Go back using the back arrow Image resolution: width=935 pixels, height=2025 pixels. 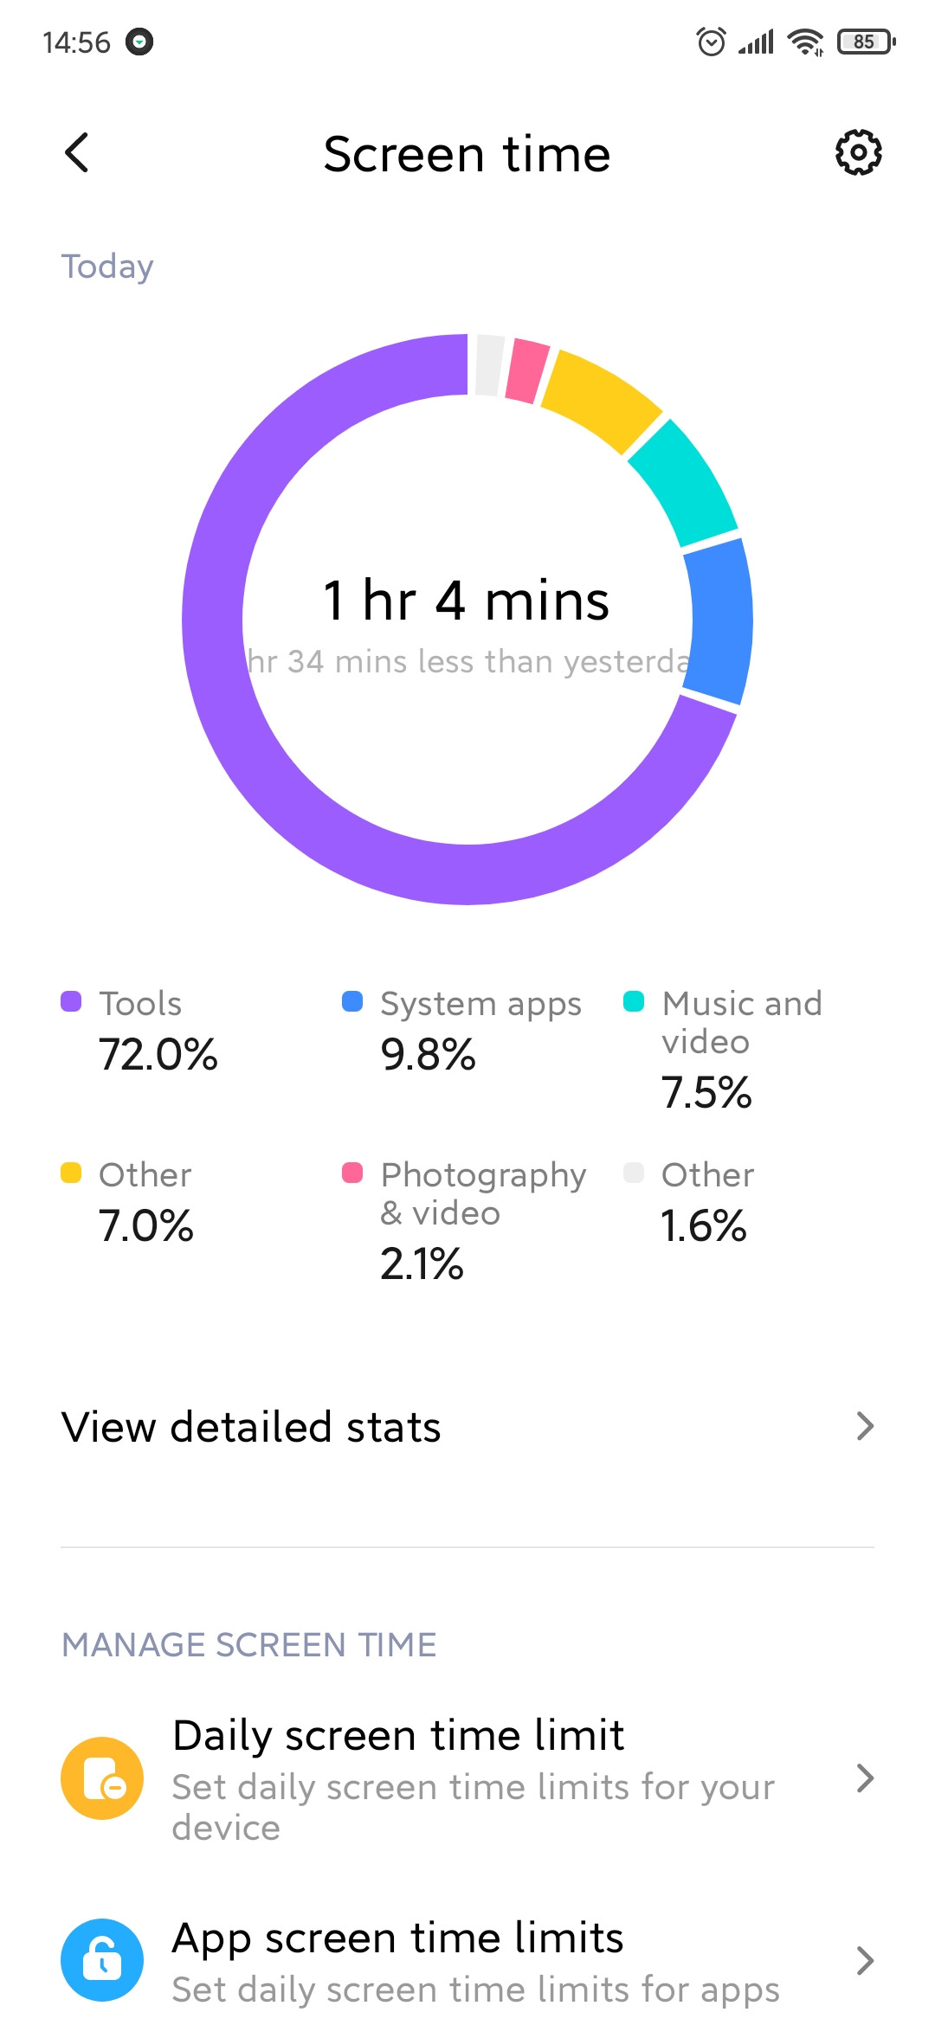coord(77,153)
